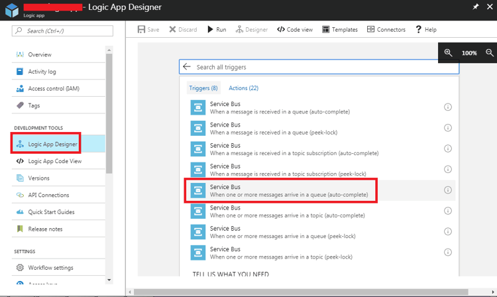Pin the Logic App Designer blade
This screenshot has width=497, height=297.
(474, 7)
